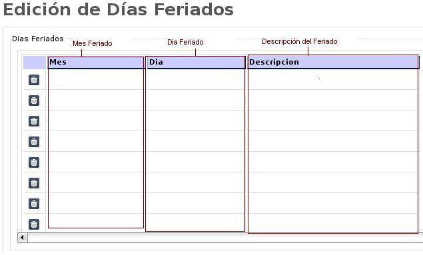Image resolution: width=423 pixels, height=255 pixels.
Task: Click the sixth row trash icon
Action: point(34,183)
